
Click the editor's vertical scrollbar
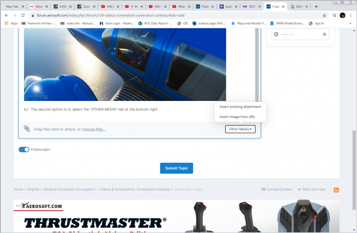point(257,64)
